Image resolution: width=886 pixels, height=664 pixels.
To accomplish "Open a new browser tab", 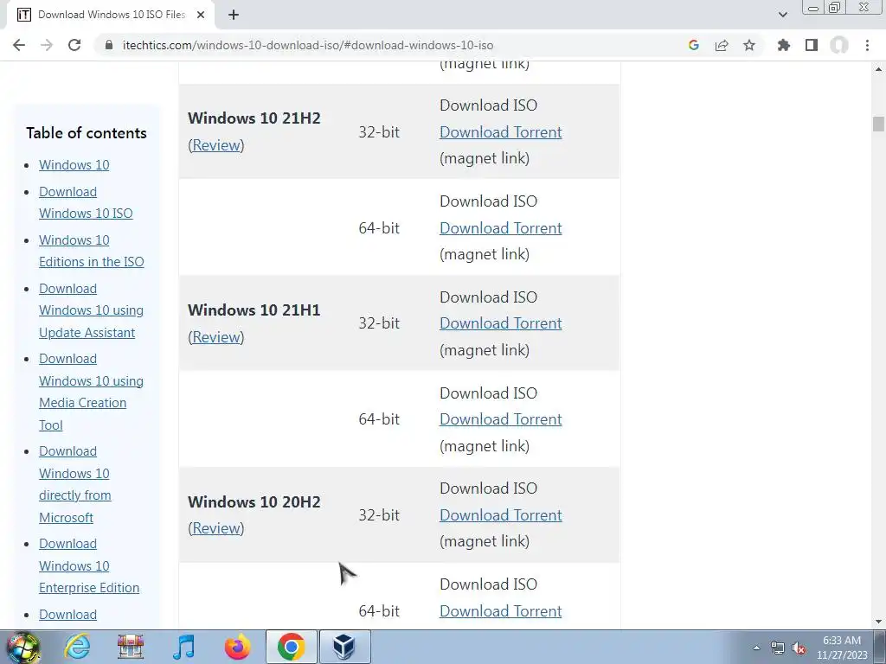I will click(234, 16).
